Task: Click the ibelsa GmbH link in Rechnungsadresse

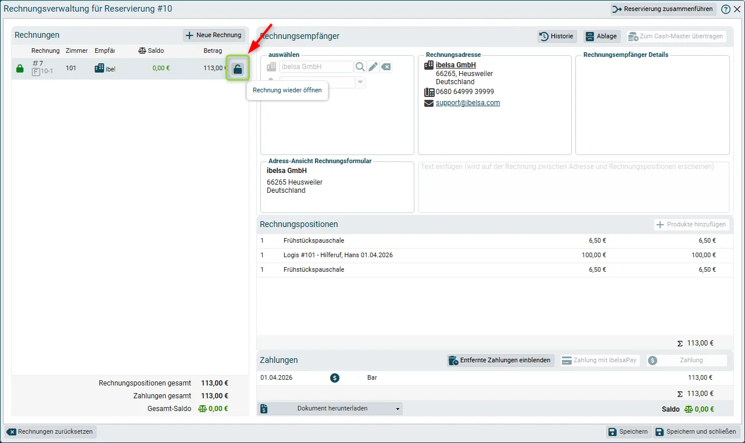Action: [x=456, y=65]
